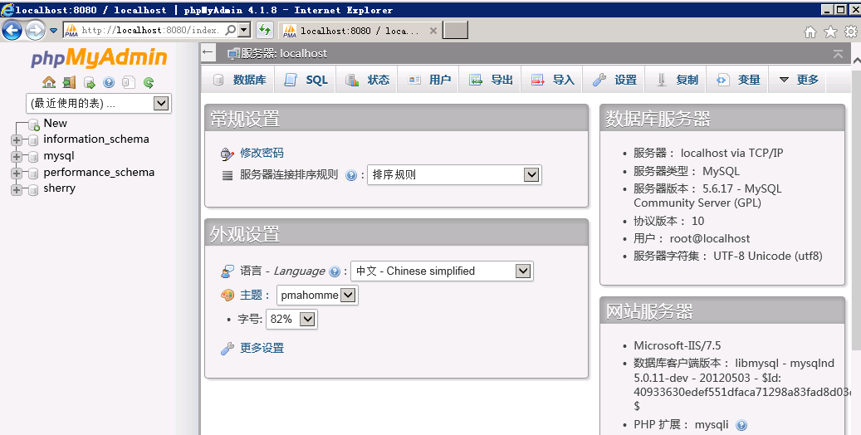
Task: Expand the 更多 menu
Action: pos(798,81)
